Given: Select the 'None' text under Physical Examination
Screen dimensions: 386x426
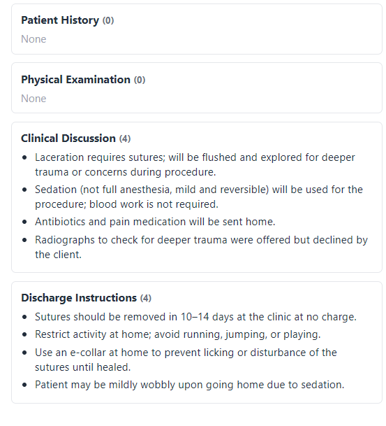Looking at the screenshot, I should coord(34,99).
